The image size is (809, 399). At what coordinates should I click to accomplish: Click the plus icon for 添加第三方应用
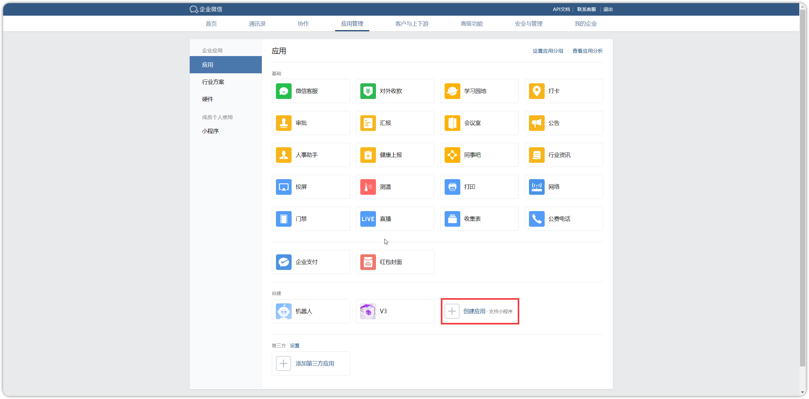[x=283, y=364]
